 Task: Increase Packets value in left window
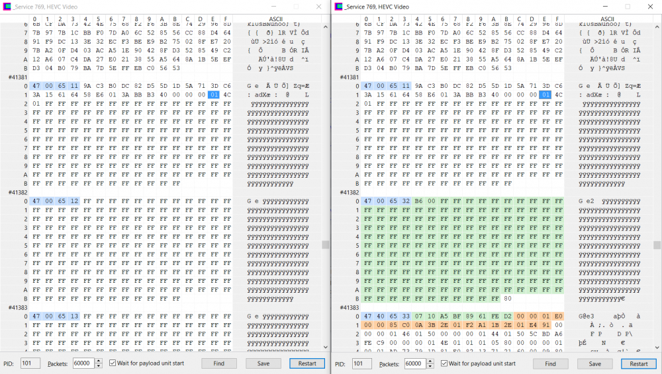pos(99,361)
